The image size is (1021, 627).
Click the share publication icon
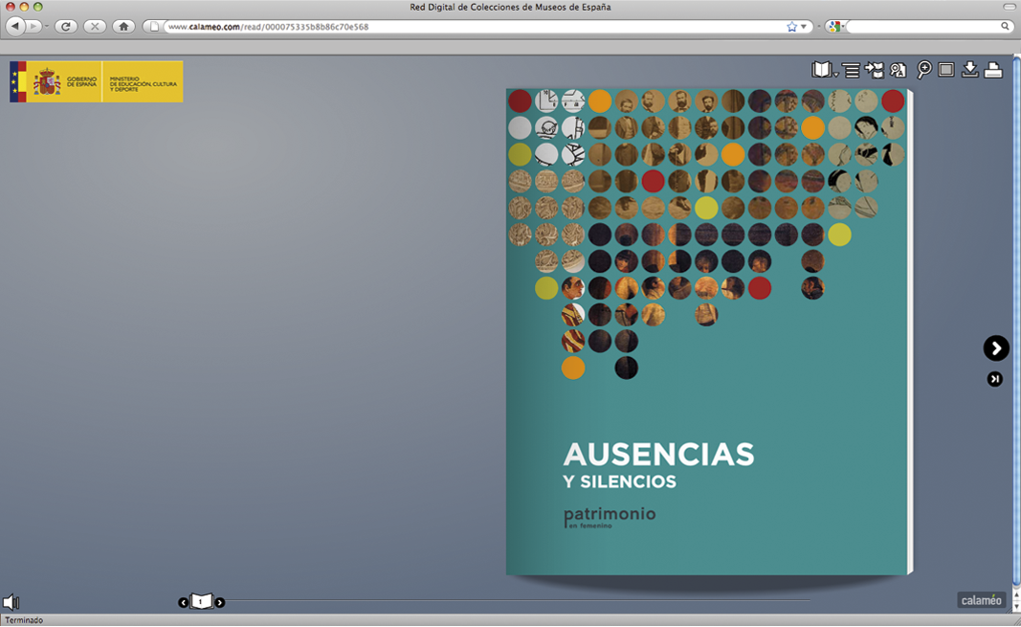(875, 70)
